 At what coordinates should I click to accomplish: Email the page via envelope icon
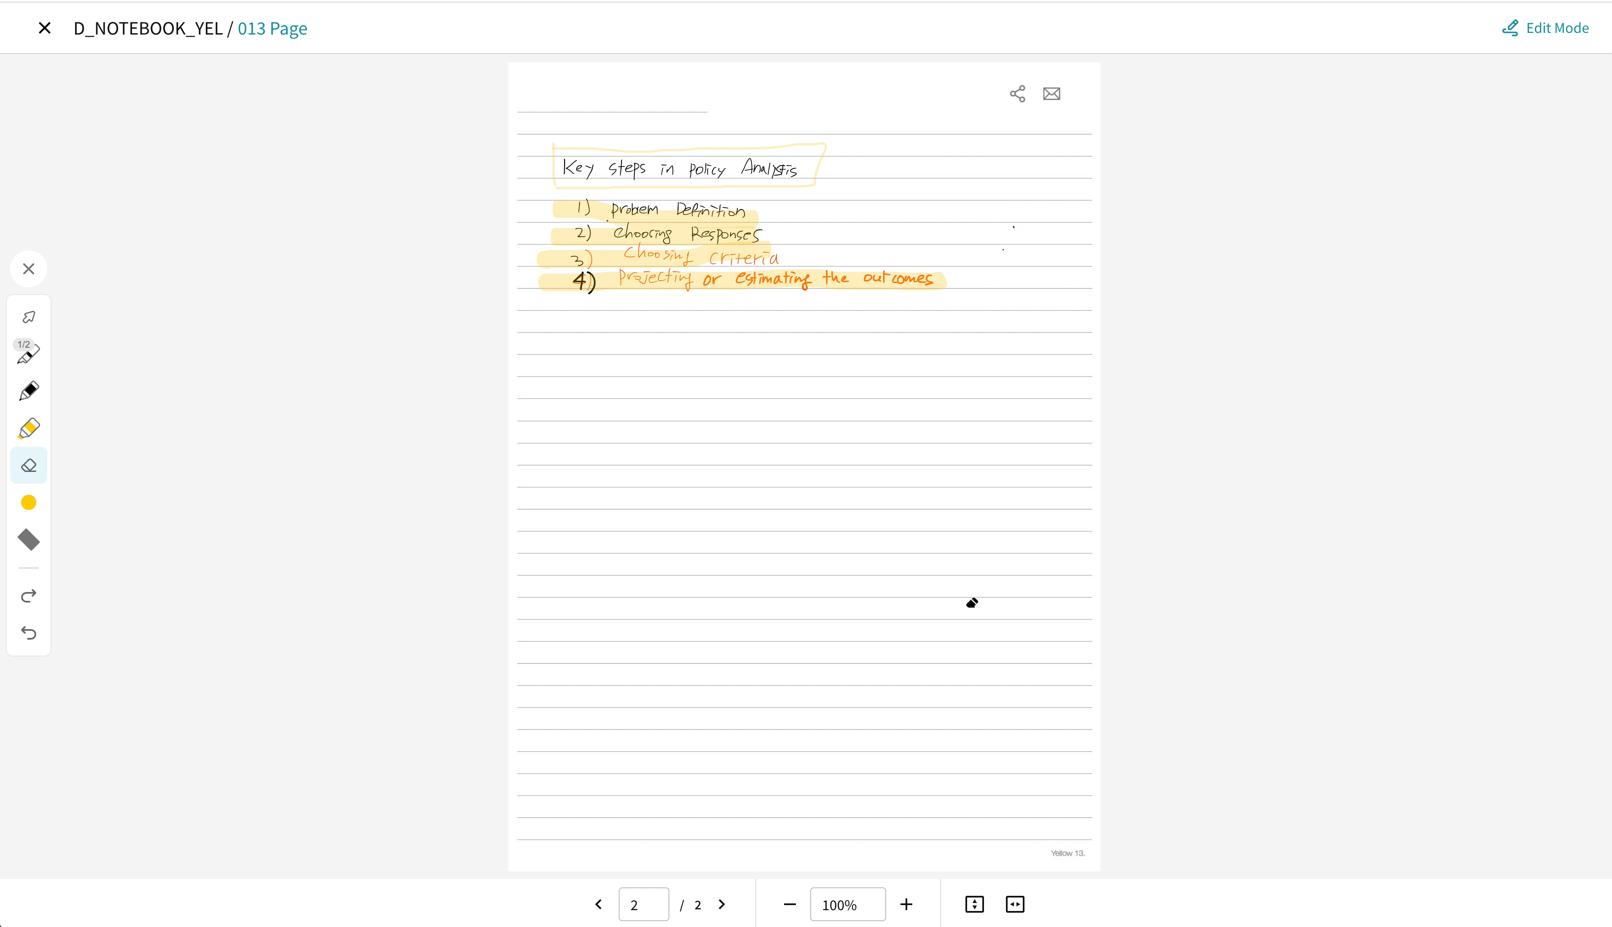1051,94
